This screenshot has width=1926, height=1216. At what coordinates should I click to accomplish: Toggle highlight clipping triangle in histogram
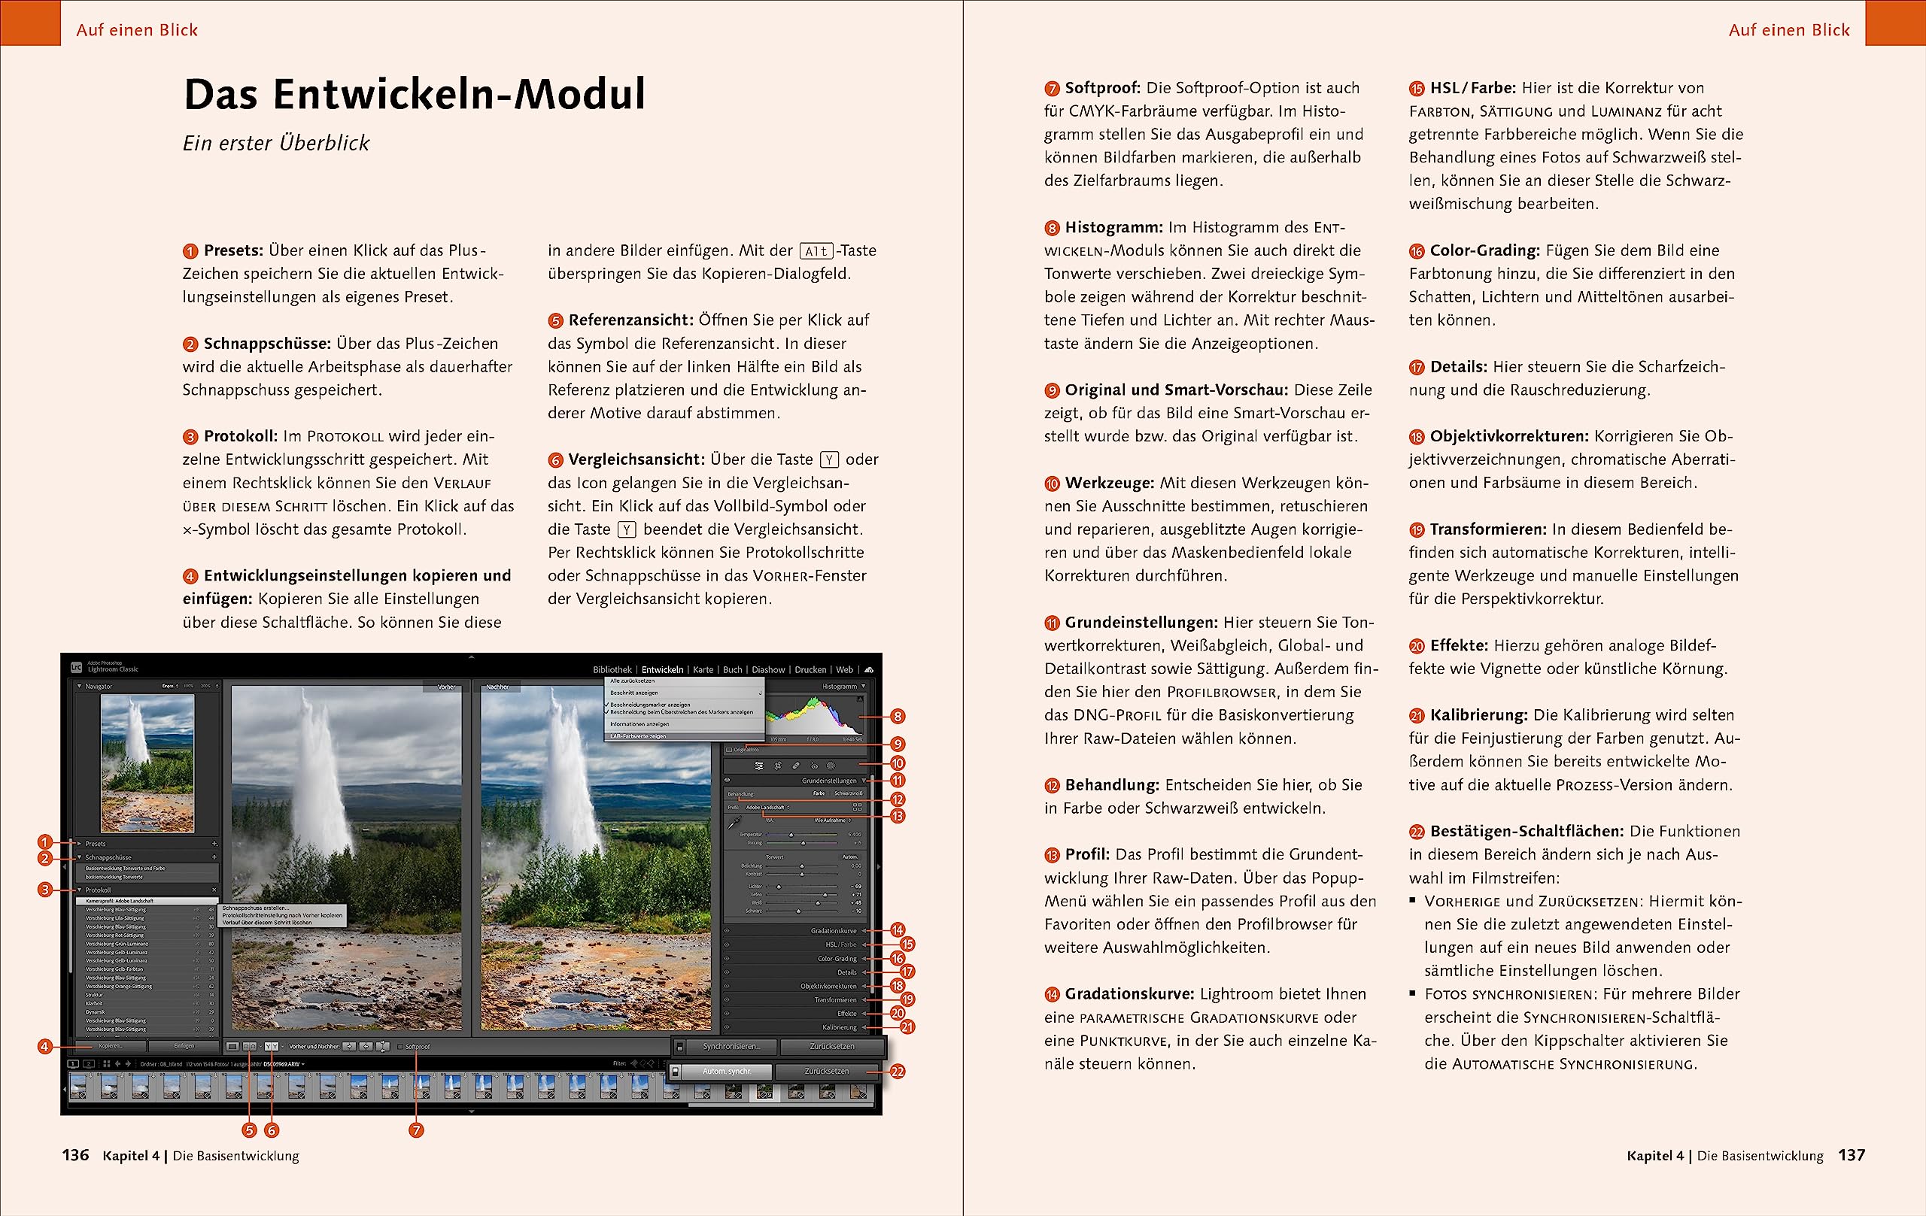coord(860,699)
